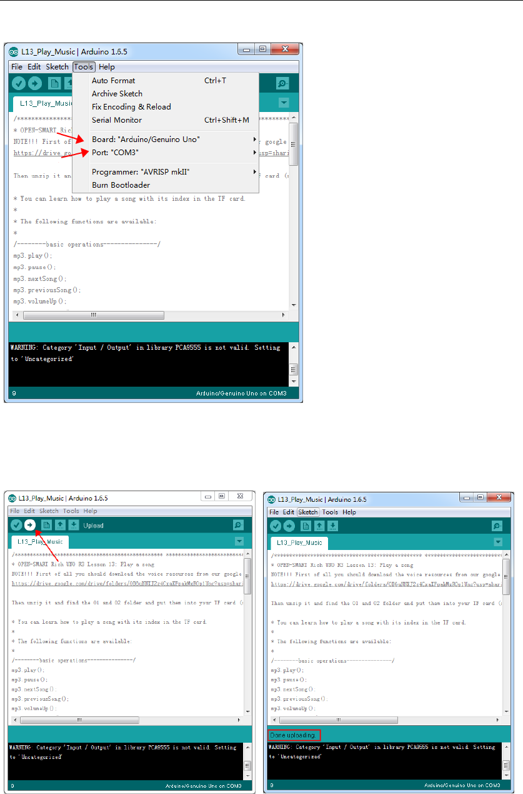Open Serial Monitor magnifier icon in window with Tools menu open
The height and width of the screenshot is (794, 523).
(283, 83)
